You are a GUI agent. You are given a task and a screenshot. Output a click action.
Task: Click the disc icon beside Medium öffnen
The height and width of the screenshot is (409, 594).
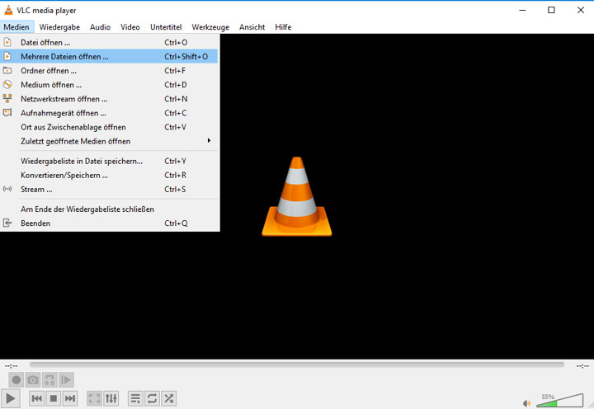tap(7, 84)
